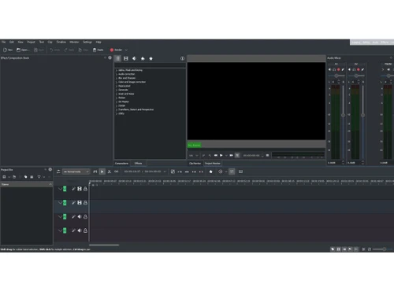Click the timeline zoom slider in status bar
Image resolution: width=394 pixels, height=295 pixels.
click(383, 249)
